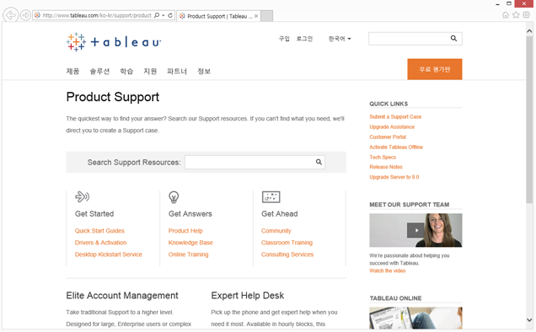The image size is (536, 332).
Task: Click the browser back arrow button
Action: point(11,15)
